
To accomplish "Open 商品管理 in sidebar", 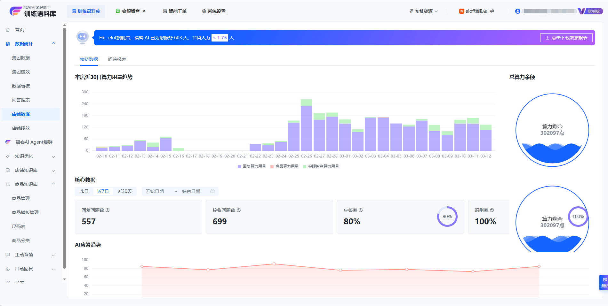I will 21,198.
